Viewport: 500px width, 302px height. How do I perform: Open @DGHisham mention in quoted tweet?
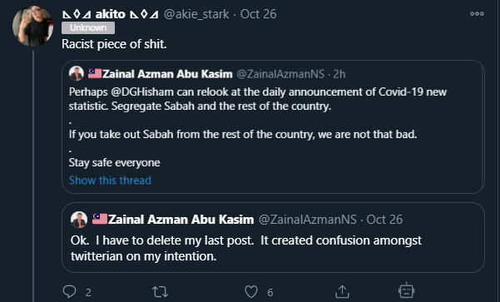142,92
